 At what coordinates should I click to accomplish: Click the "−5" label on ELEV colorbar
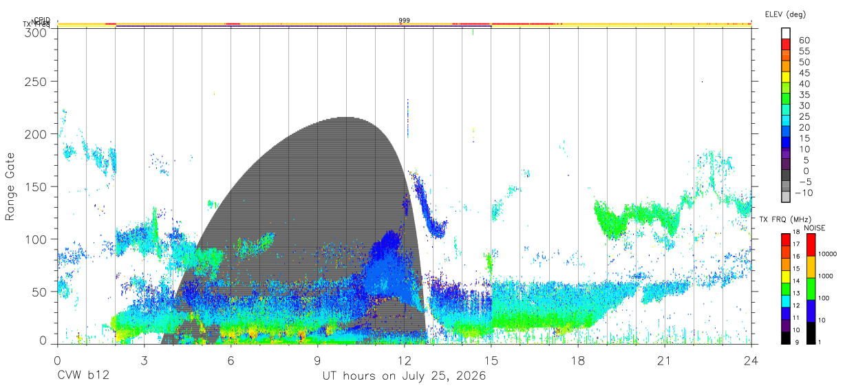[804, 182]
